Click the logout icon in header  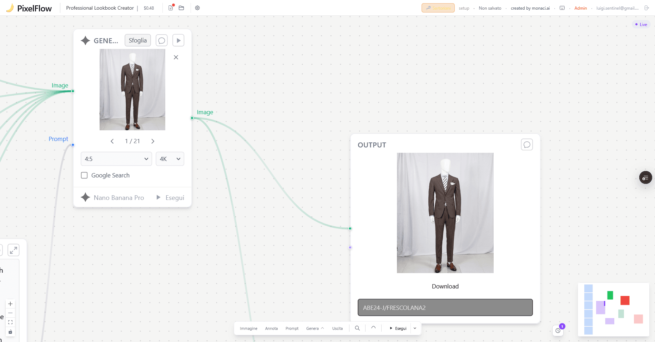[x=646, y=8]
